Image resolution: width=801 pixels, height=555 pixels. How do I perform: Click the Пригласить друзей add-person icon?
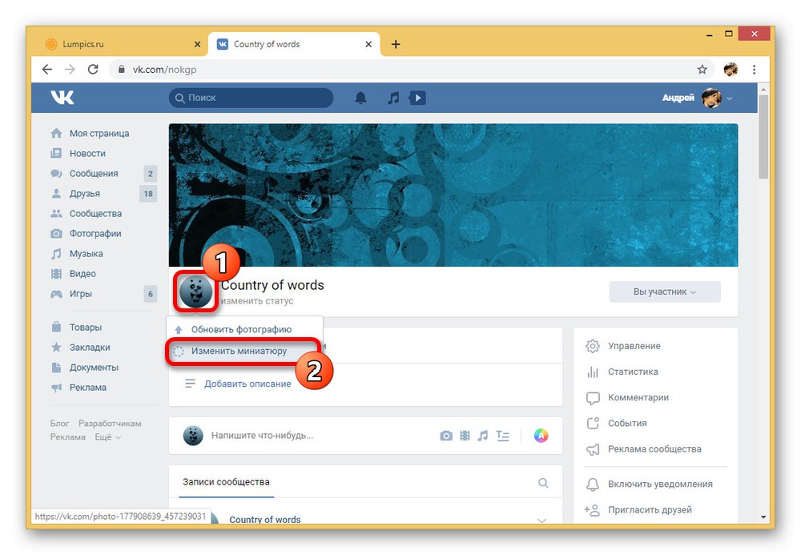coord(592,509)
